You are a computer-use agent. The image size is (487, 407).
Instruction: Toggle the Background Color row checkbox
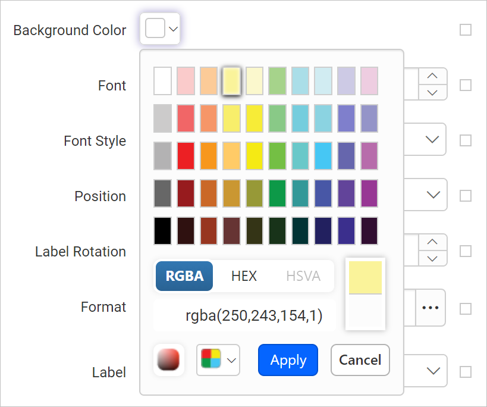pos(465,30)
